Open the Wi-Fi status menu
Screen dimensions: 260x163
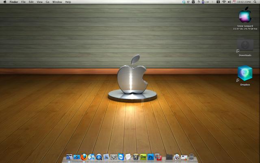tap(224, 2)
